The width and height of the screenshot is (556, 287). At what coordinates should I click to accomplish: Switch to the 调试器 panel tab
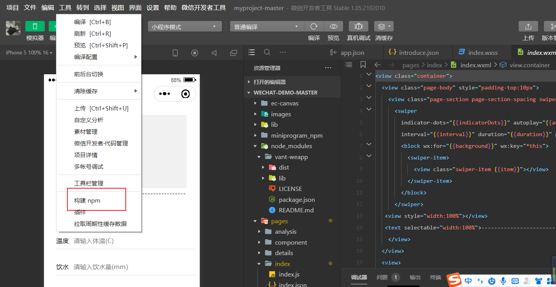359,277
